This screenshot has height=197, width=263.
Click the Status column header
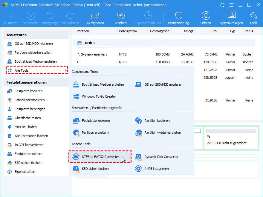click(248, 31)
